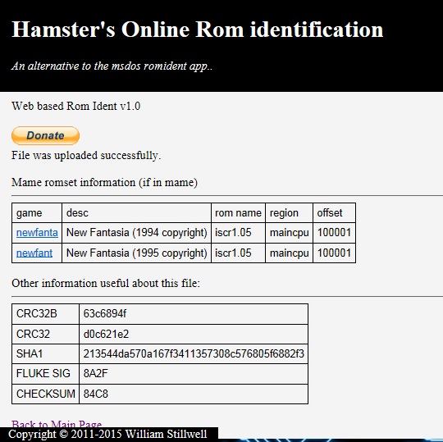Click the copyright William Stillwell footer

tap(107, 435)
